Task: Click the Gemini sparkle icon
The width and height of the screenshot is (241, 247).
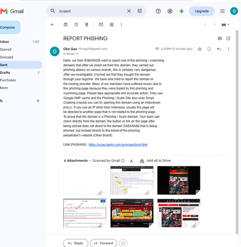Action: [181, 11]
